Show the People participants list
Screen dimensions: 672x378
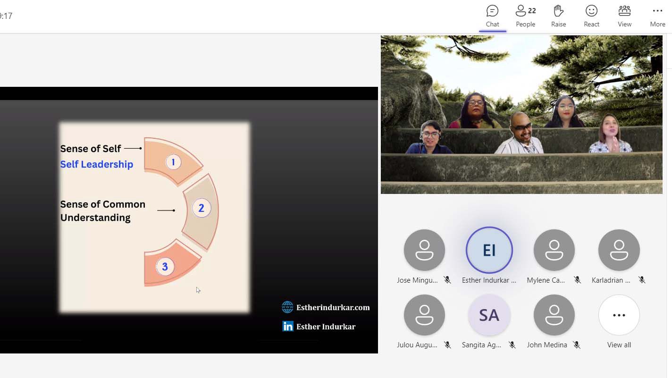525,16
